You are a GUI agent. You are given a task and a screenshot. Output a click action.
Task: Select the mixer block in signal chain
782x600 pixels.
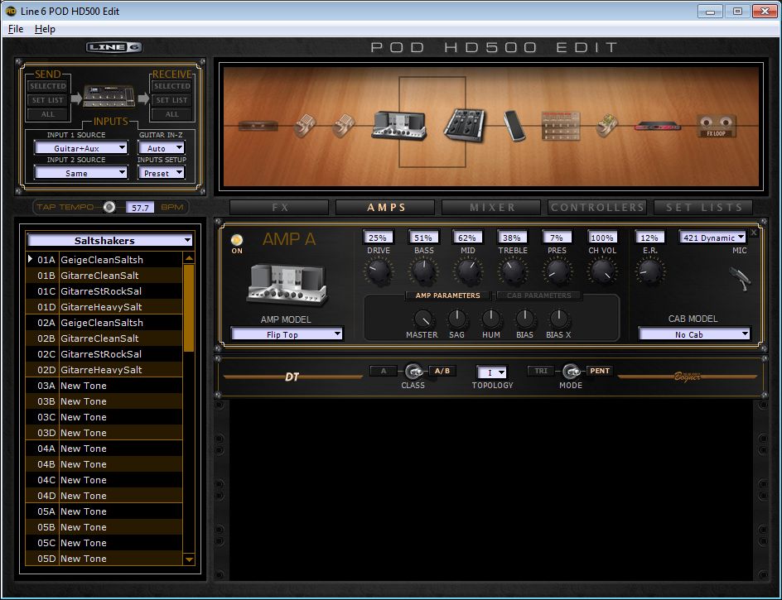(464, 125)
